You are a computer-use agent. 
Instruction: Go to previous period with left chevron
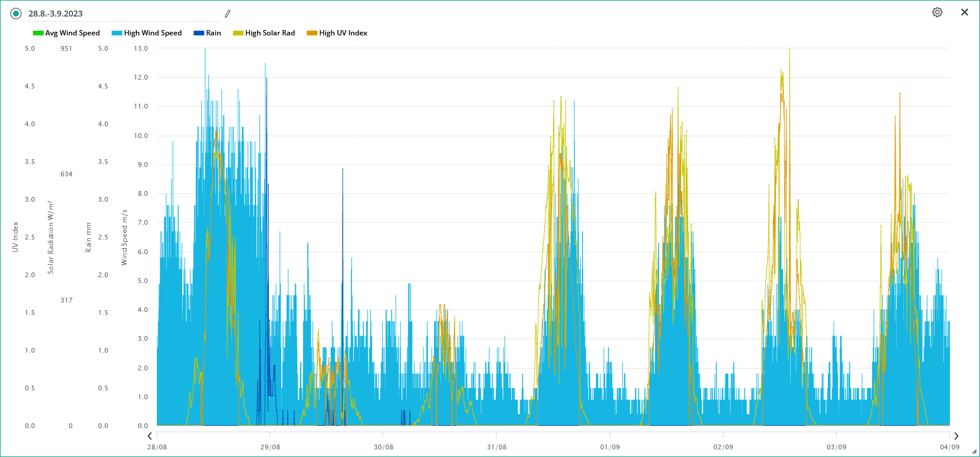coord(150,436)
